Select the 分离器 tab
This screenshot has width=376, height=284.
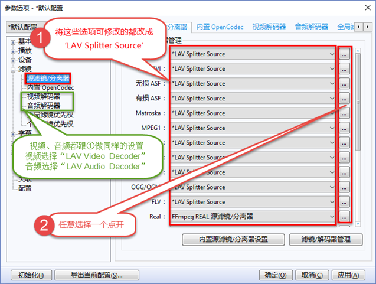point(178,27)
